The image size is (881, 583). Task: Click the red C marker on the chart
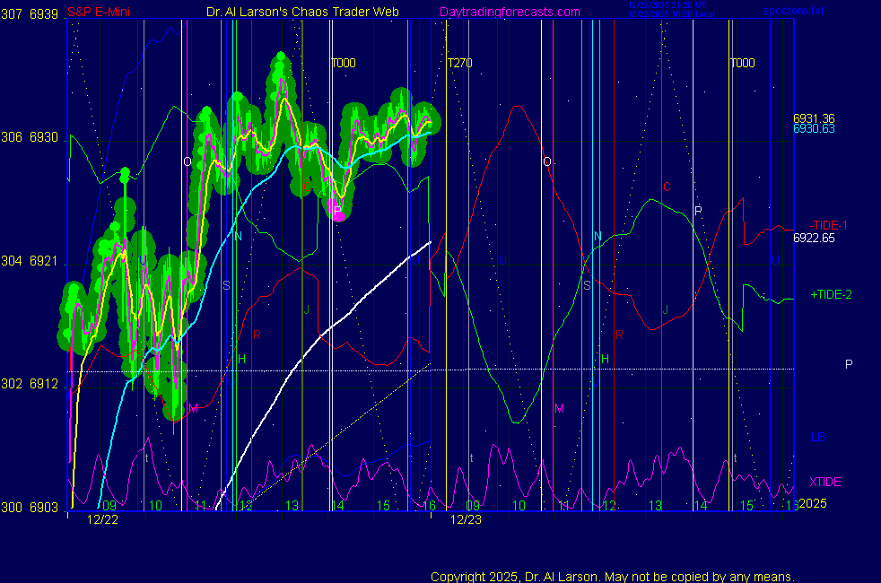pyautogui.click(x=667, y=187)
